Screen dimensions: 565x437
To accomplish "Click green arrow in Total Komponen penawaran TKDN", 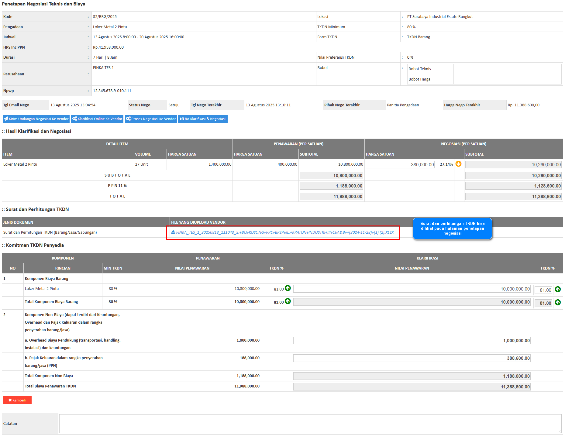I will coord(288,301).
